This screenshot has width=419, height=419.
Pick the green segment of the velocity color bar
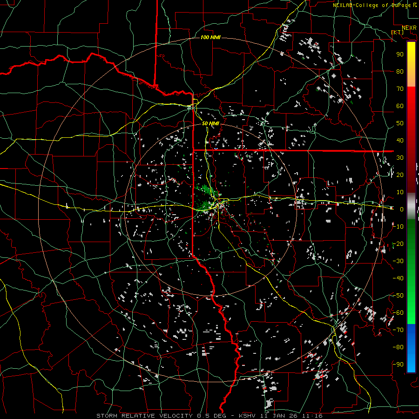[411, 272]
